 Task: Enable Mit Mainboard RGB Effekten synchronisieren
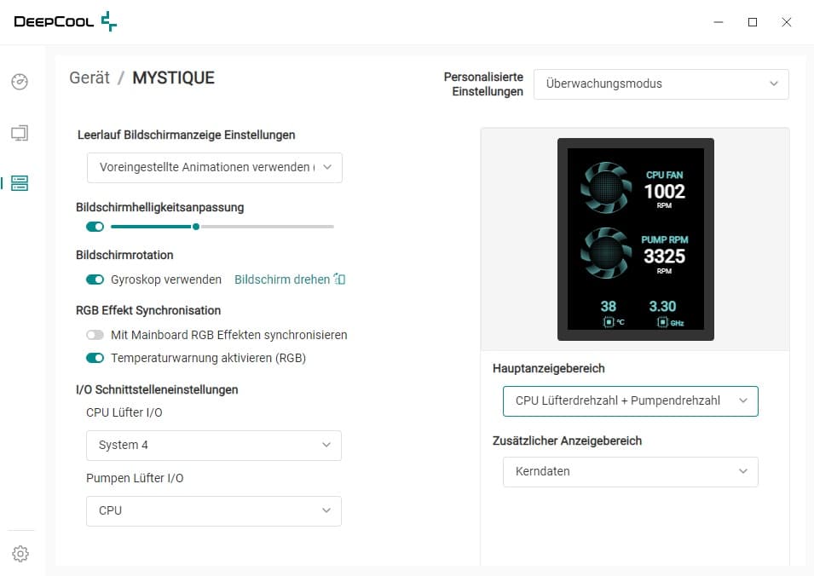(95, 335)
